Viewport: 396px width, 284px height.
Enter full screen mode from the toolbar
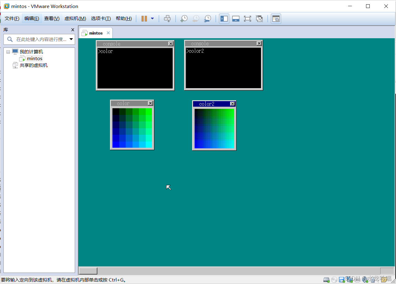tap(247, 19)
